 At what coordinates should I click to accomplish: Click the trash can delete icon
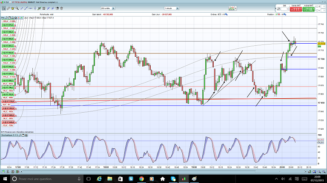(61, 8)
